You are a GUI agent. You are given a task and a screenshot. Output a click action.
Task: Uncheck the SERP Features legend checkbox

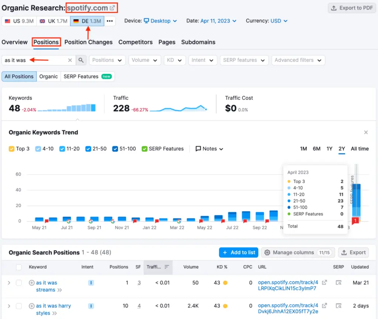point(145,149)
